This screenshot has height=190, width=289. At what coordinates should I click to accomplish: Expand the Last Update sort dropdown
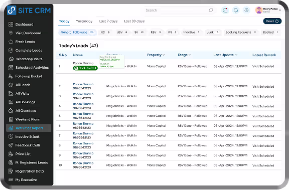click(x=225, y=55)
